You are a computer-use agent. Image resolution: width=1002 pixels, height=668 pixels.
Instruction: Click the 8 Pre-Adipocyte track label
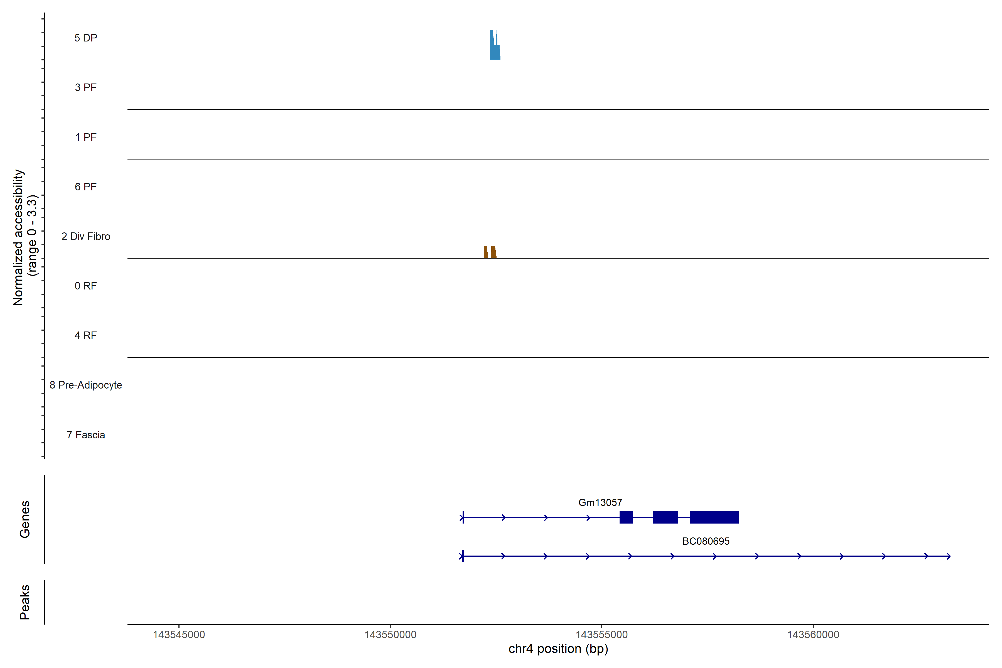click(86, 385)
